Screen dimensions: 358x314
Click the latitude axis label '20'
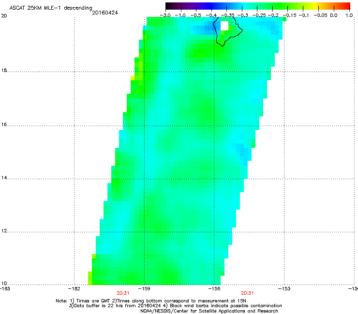pyautogui.click(x=4, y=16)
